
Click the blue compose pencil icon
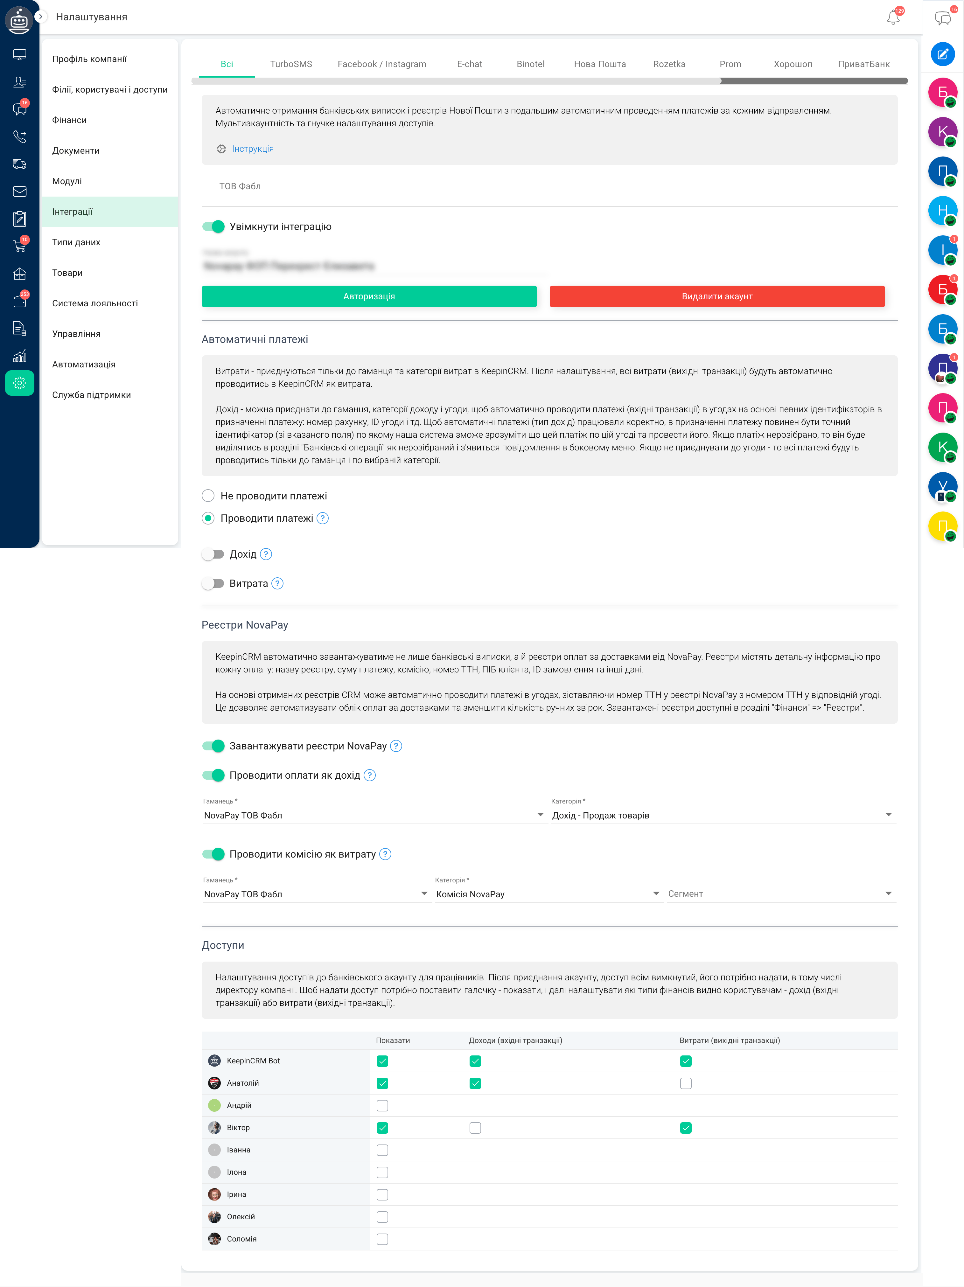coord(943,55)
